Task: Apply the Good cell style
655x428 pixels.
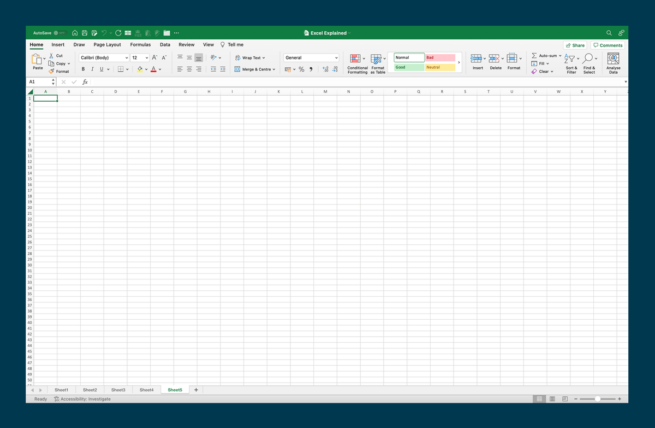Action: click(409, 67)
